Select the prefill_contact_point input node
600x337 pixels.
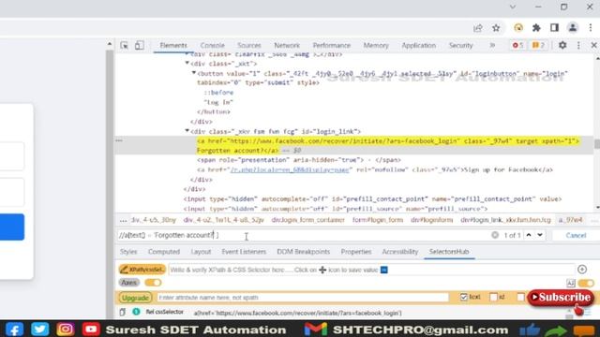tap(372, 199)
